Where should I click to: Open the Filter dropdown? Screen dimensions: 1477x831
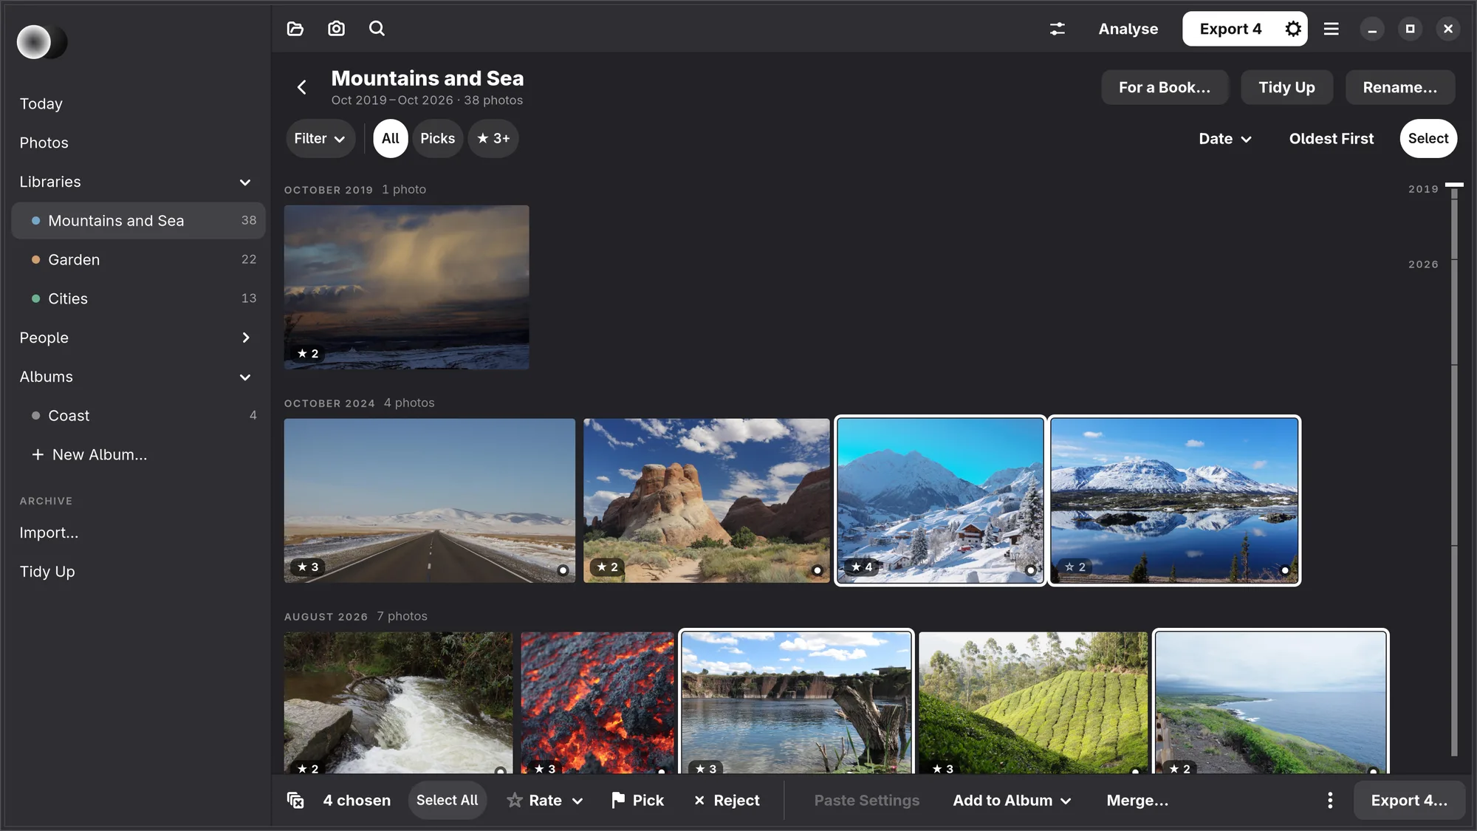point(320,138)
